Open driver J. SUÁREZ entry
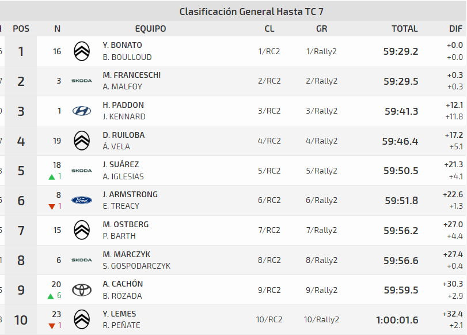The width and height of the screenshot is (467, 335). (120, 164)
